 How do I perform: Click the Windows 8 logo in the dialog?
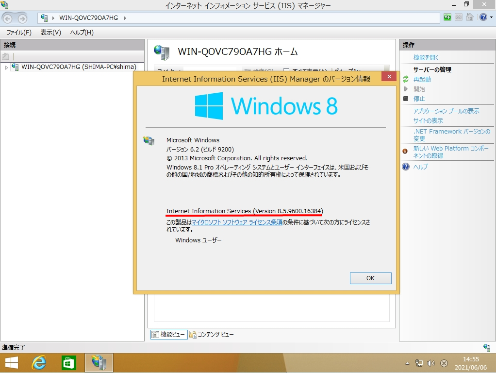click(266, 106)
